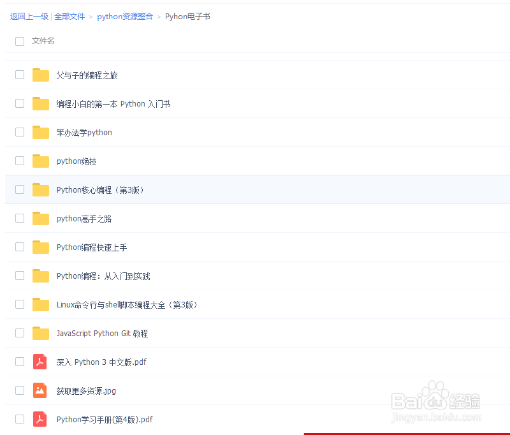The height and width of the screenshot is (435, 510).
Task: Click the python绝技 folder icon
Action: [41, 161]
